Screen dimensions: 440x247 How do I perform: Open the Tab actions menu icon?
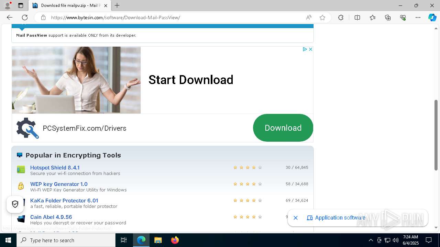click(x=21, y=5)
